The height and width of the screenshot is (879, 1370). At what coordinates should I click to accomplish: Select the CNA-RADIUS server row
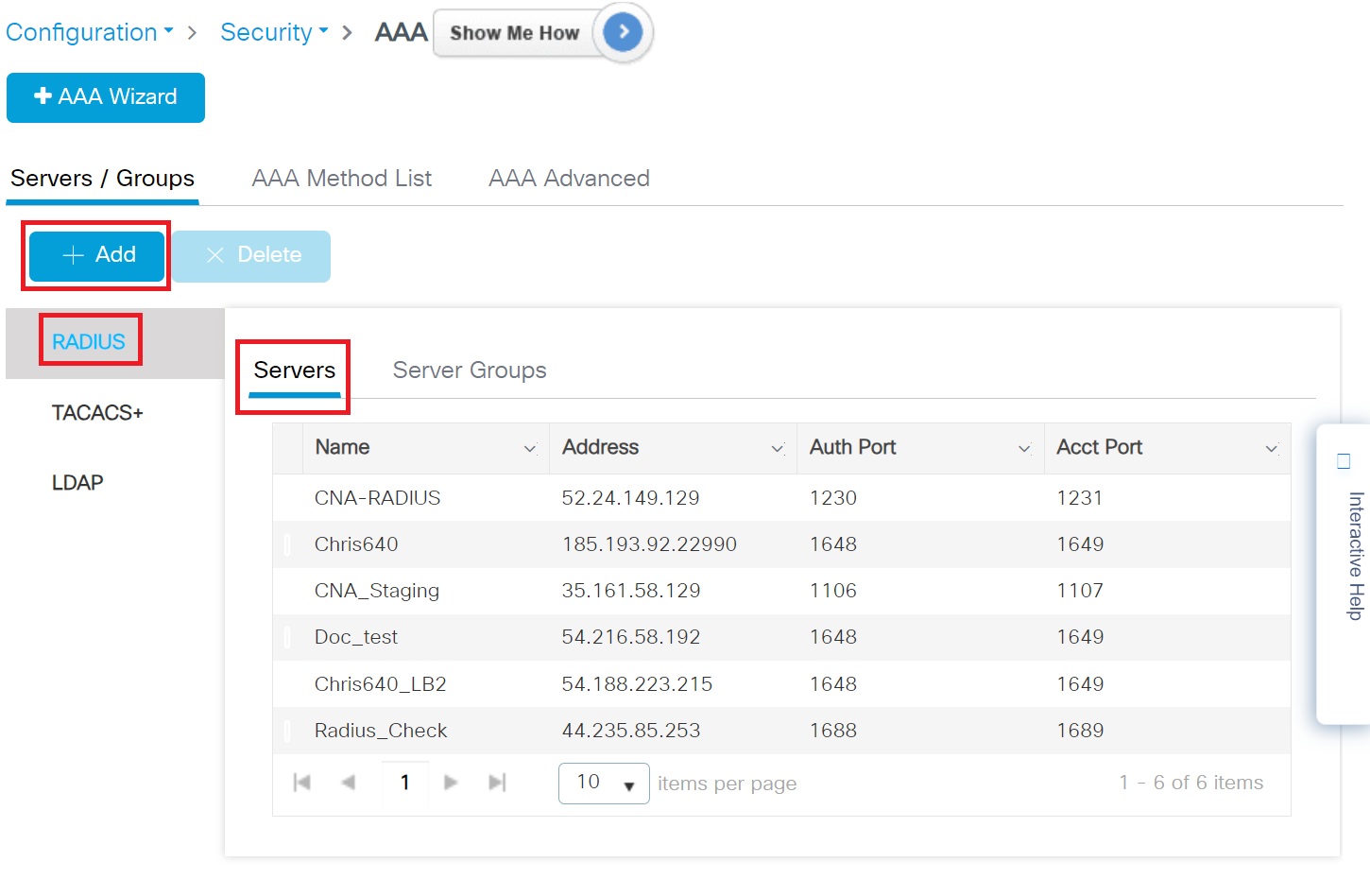(378, 498)
